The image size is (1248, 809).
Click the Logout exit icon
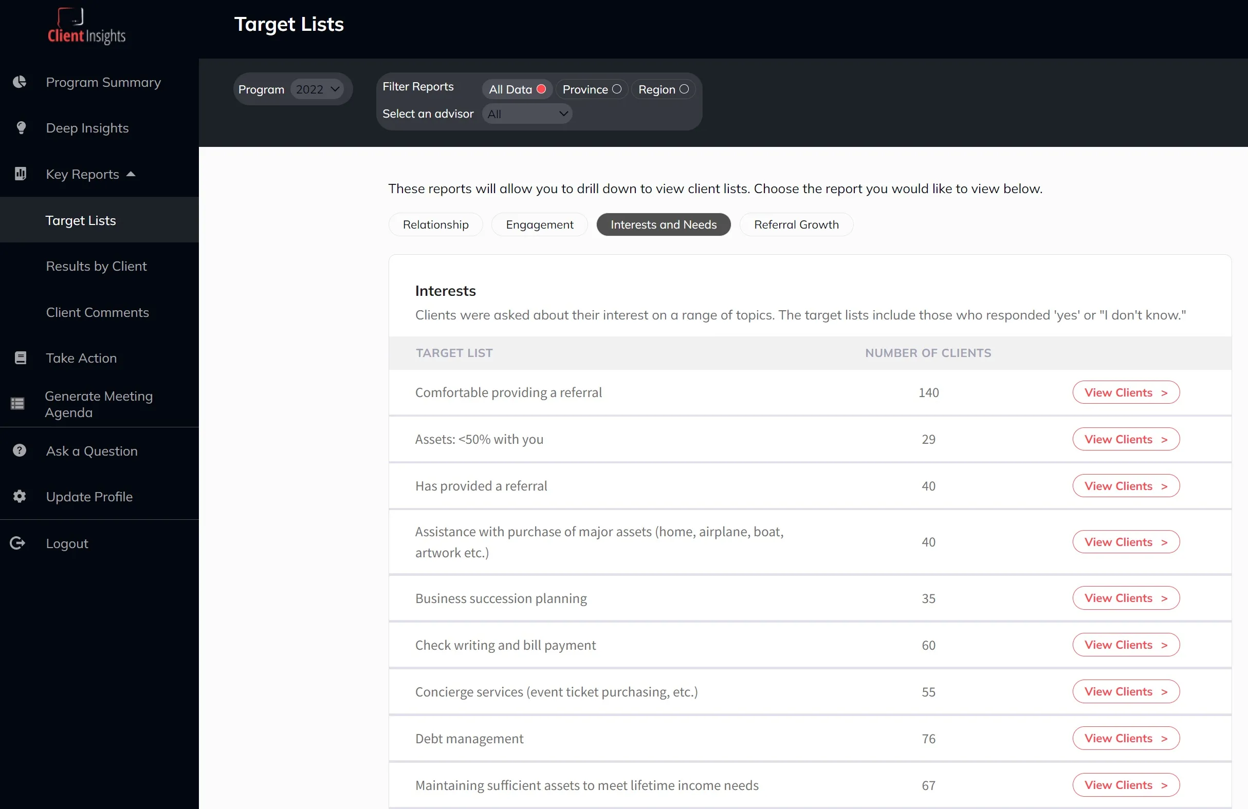(x=18, y=543)
